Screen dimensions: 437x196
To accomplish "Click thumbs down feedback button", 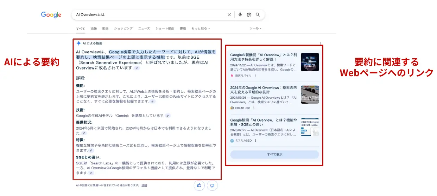I will pyautogui.click(x=212, y=185).
